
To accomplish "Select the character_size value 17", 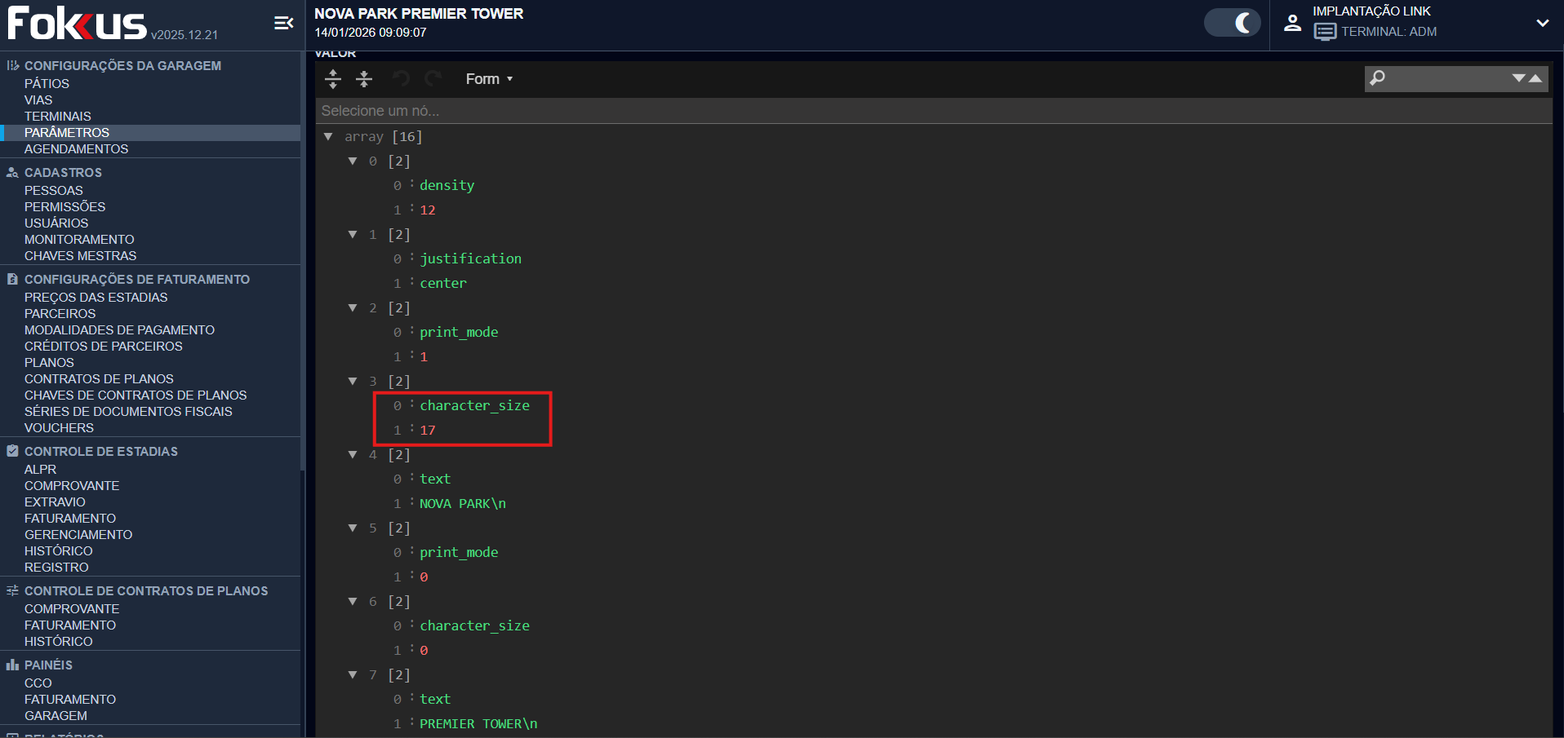I will (428, 431).
